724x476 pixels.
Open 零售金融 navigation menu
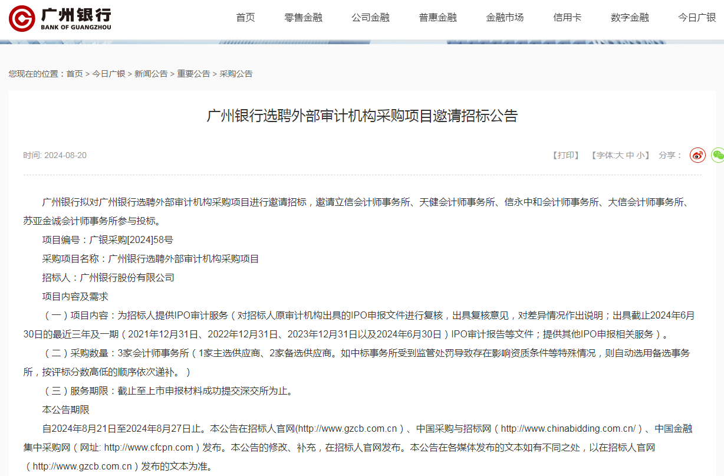click(x=304, y=18)
